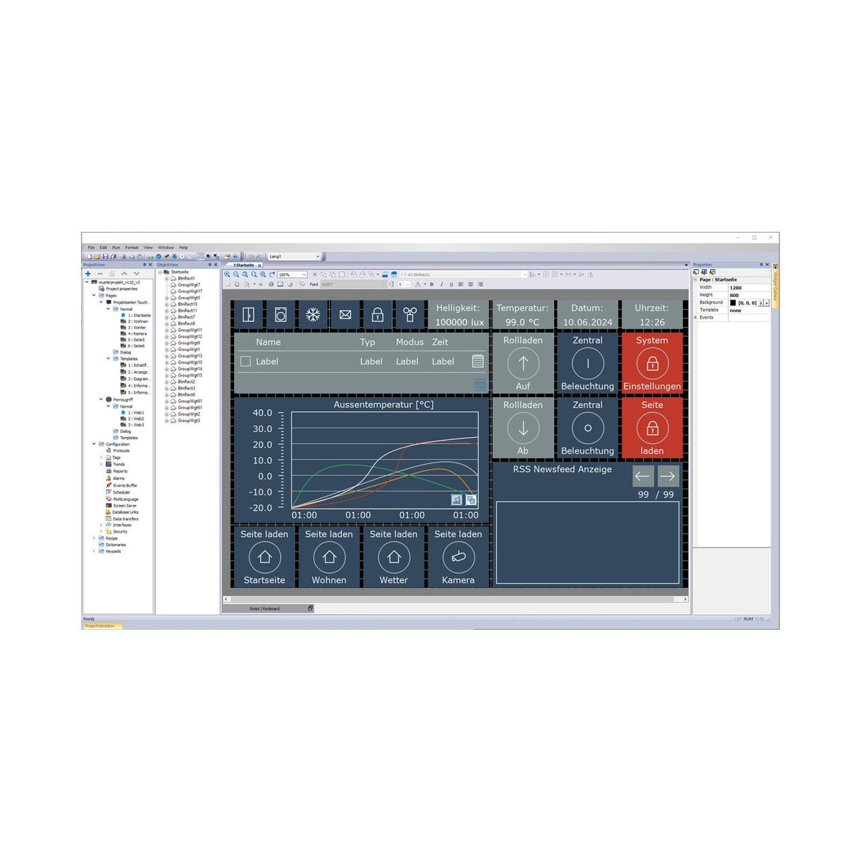Viewport: 861px width, 861px height.
Task: Open the Database Links icon
Action: click(x=108, y=512)
